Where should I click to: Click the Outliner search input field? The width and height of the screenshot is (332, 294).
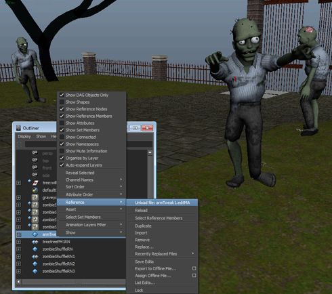(x=89, y=144)
